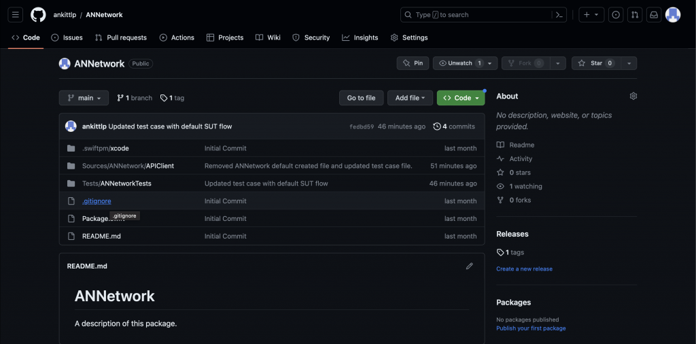The width and height of the screenshot is (696, 344).
Task: Open the README.md file in list
Action: [101, 236]
